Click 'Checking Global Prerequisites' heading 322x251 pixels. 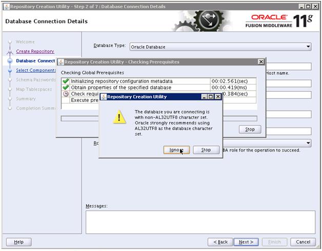point(92,73)
